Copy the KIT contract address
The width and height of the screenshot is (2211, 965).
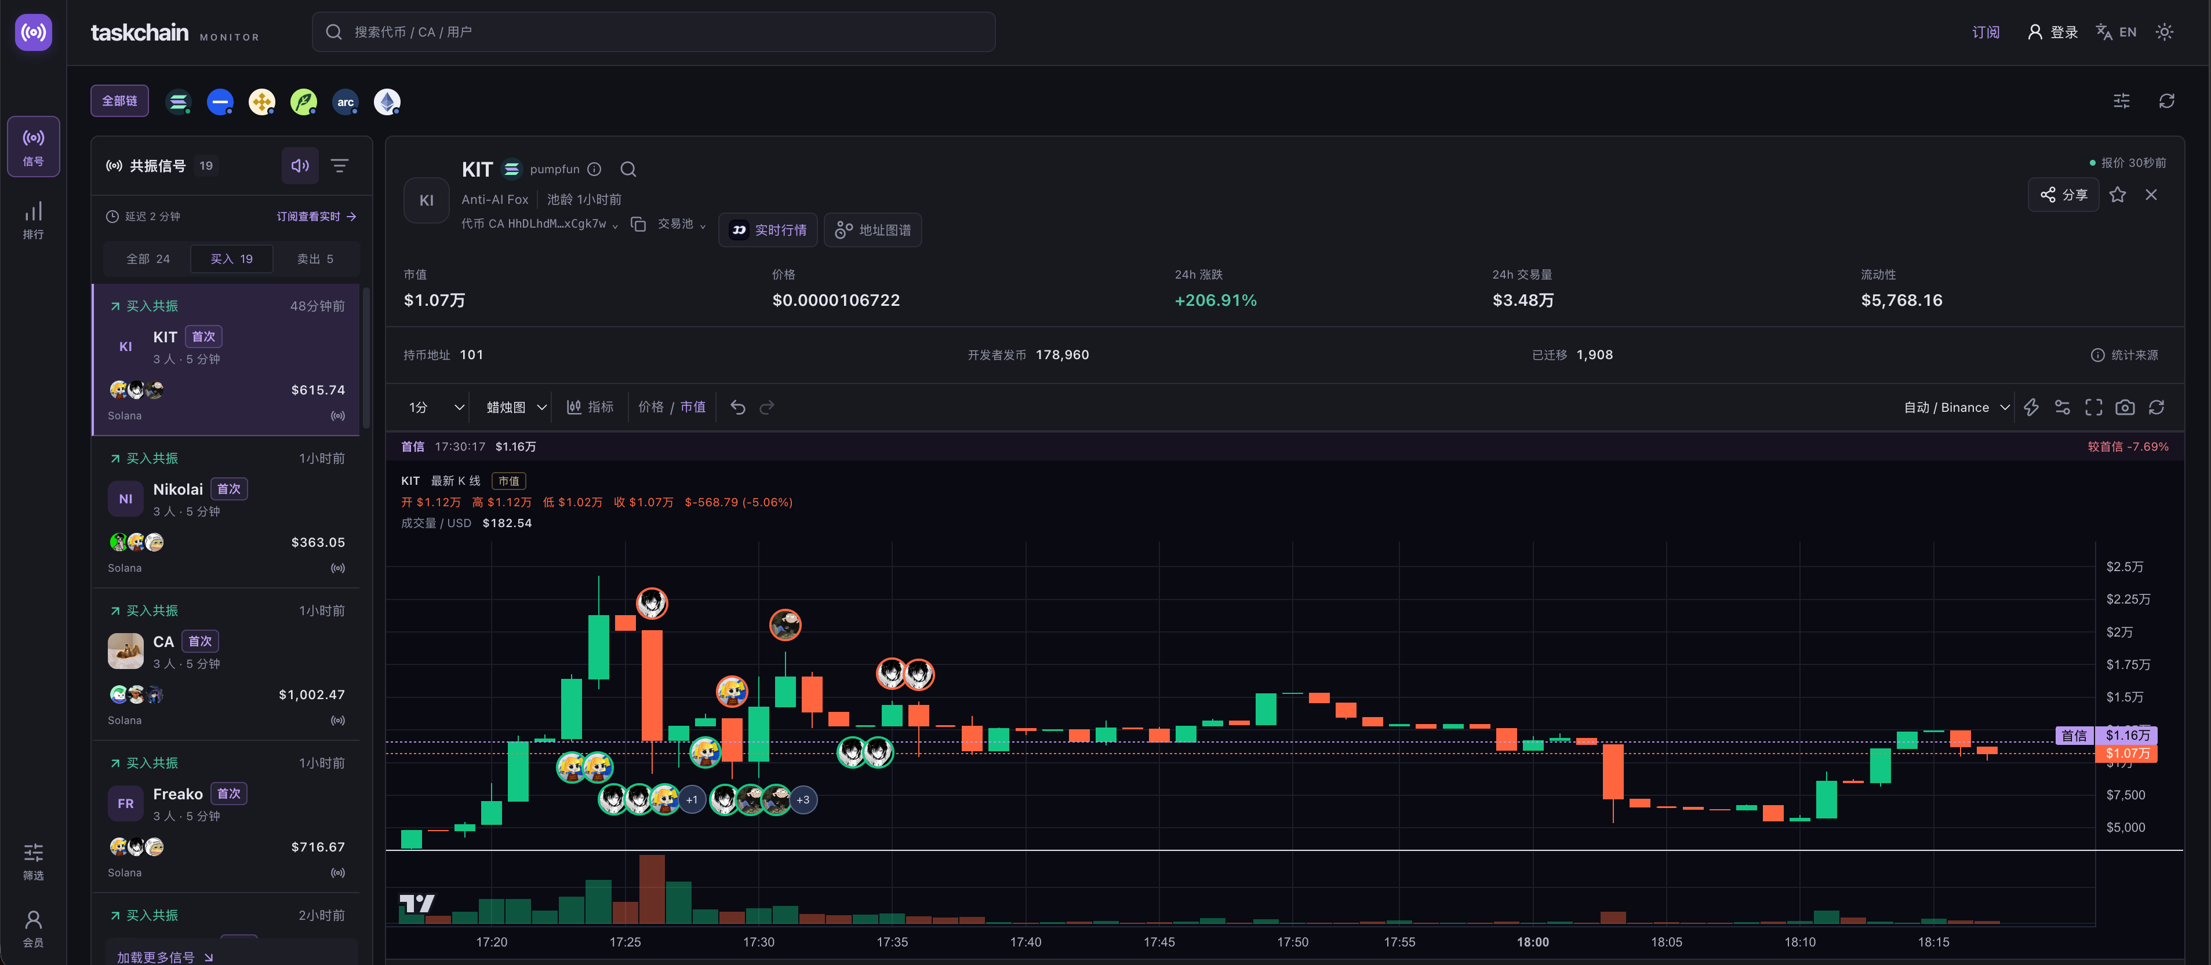(x=638, y=224)
